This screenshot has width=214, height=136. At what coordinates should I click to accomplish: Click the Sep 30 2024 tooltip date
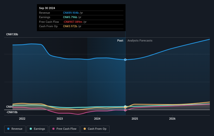[47, 8]
